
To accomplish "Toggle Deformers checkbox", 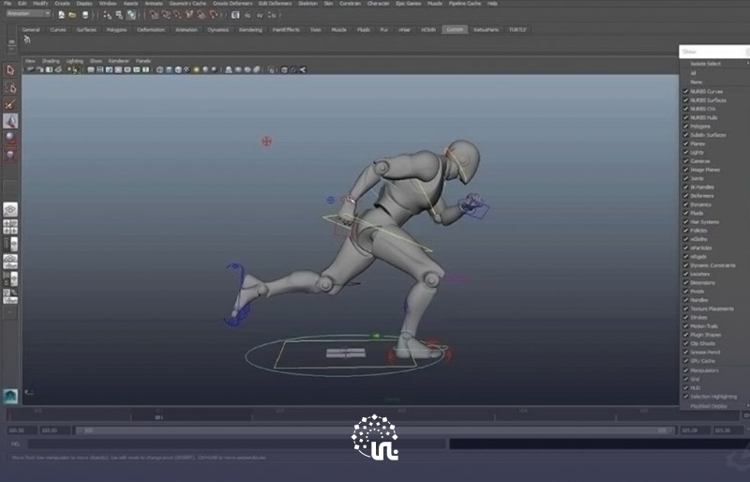I will point(685,196).
